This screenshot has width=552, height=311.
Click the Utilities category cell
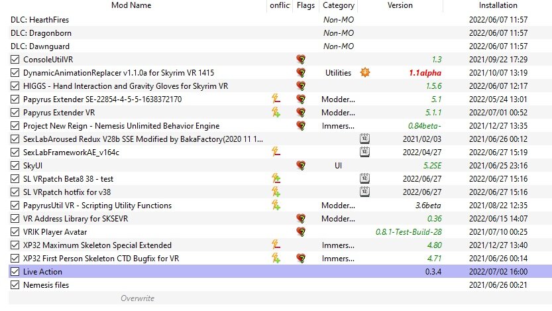tap(339, 73)
